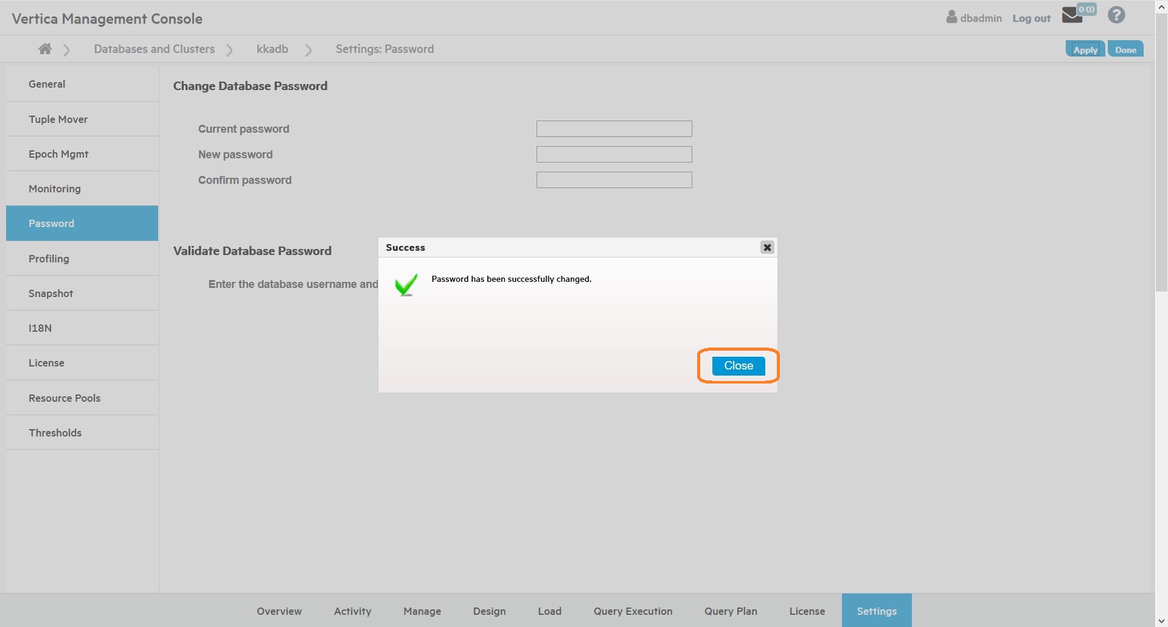Select the Tuple Mover settings tab
1168x627 pixels.
click(x=58, y=119)
